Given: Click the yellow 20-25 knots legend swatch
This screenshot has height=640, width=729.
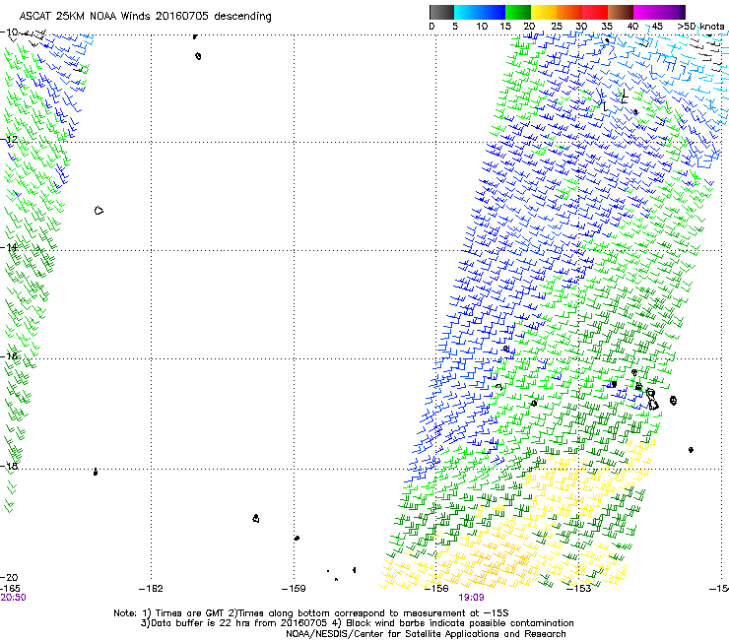Looking at the screenshot, I should tap(544, 12).
